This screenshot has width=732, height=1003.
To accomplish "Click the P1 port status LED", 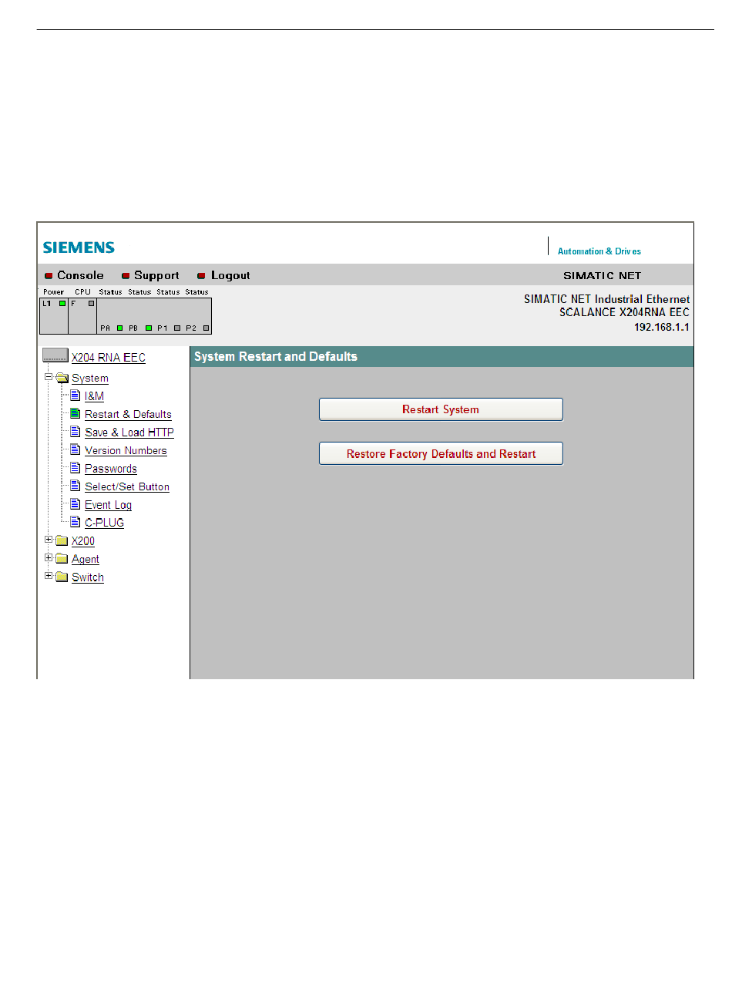I will 177,328.
